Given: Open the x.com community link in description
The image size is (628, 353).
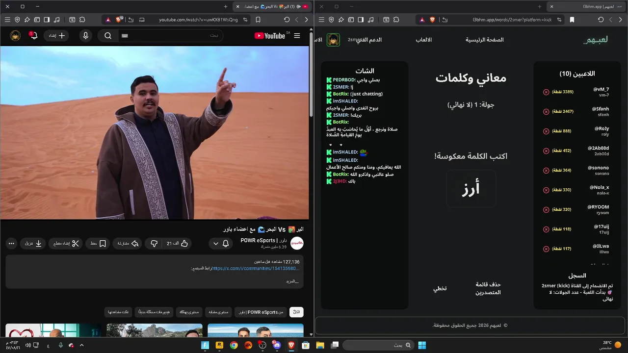Looking at the screenshot, I should click(x=255, y=269).
